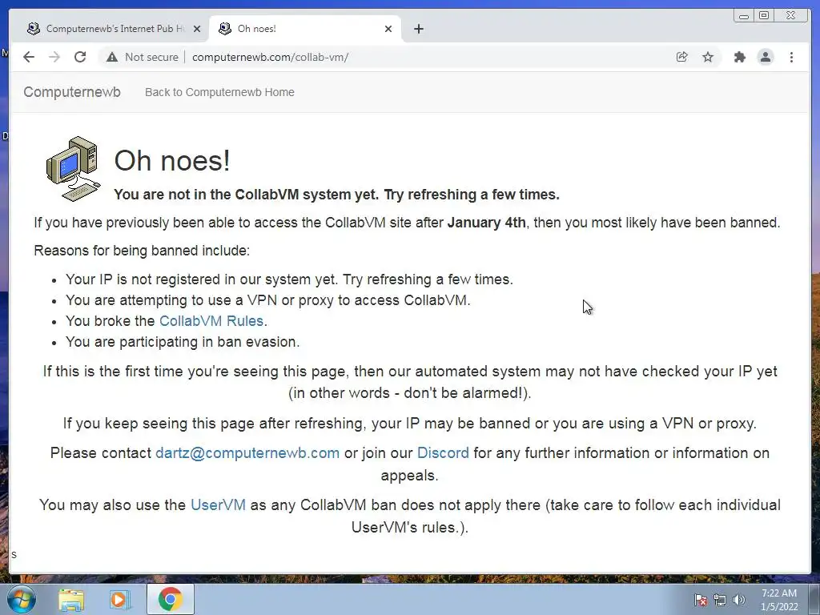Viewport: 820px width, 615px height.
Task: Share this page using the share icon
Action: click(682, 57)
